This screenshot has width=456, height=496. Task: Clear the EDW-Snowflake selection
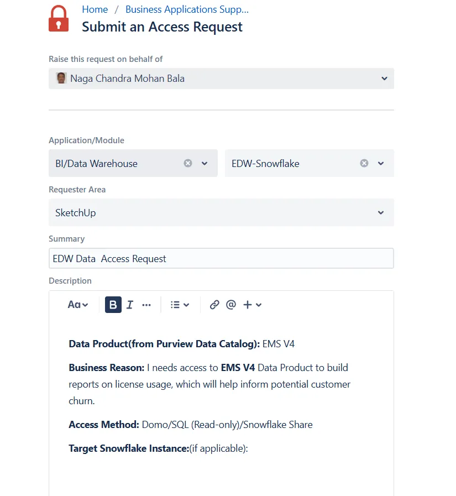[x=364, y=163]
